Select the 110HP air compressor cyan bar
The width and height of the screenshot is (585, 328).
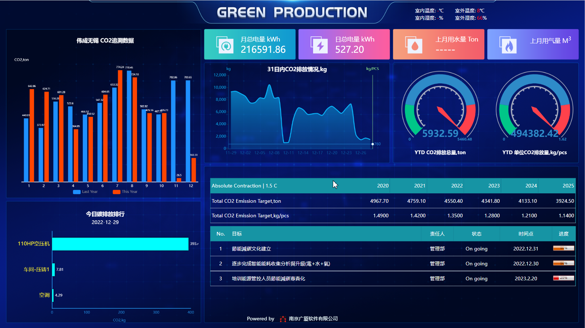(120, 244)
